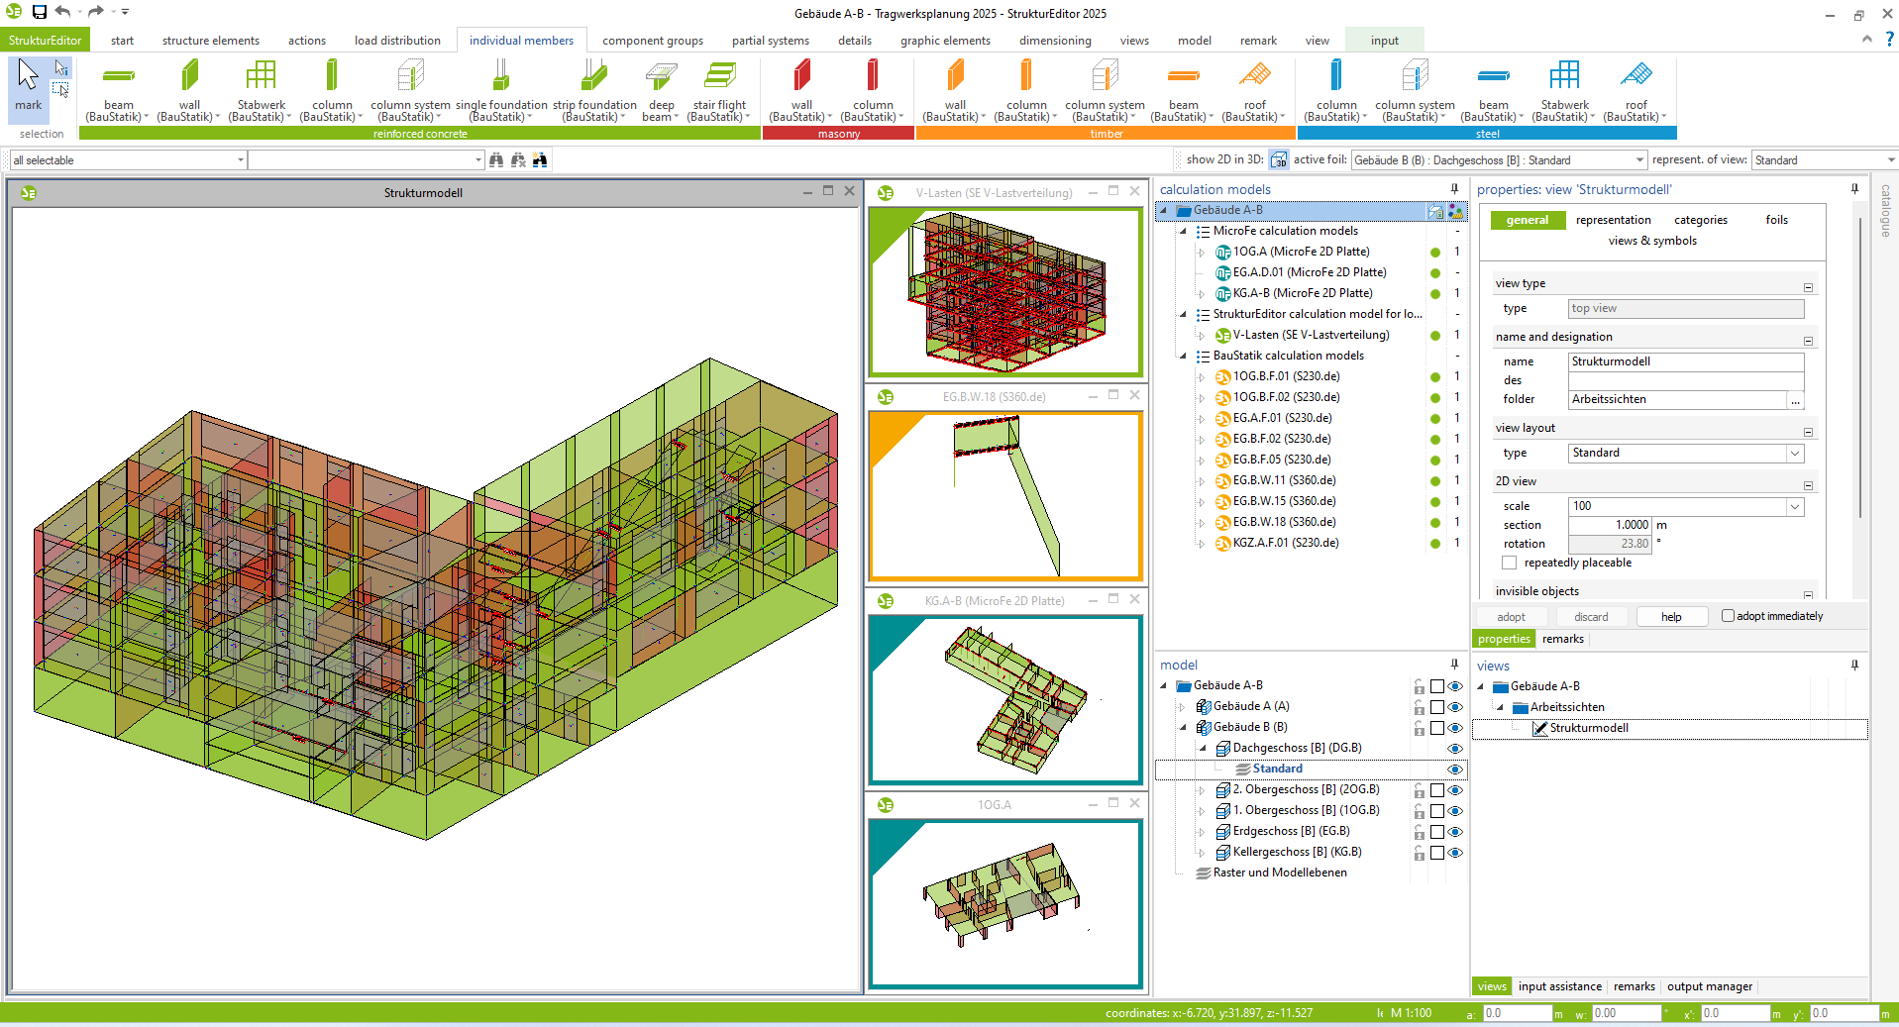Click the help button
The width and height of the screenshot is (1899, 1027).
coord(1671,617)
